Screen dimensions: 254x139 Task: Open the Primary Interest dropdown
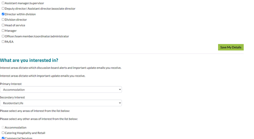(61, 89)
